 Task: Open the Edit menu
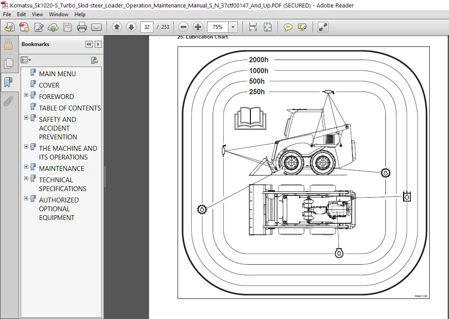[x=21, y=14]
